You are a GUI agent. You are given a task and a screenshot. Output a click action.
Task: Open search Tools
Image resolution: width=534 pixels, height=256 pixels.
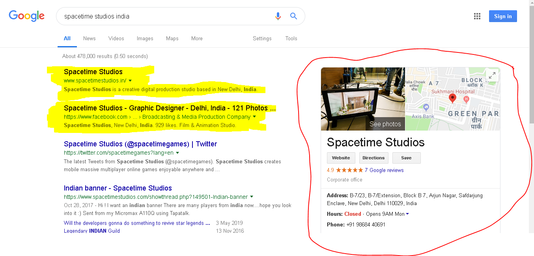pyautogui.click(x=291, y=38)
